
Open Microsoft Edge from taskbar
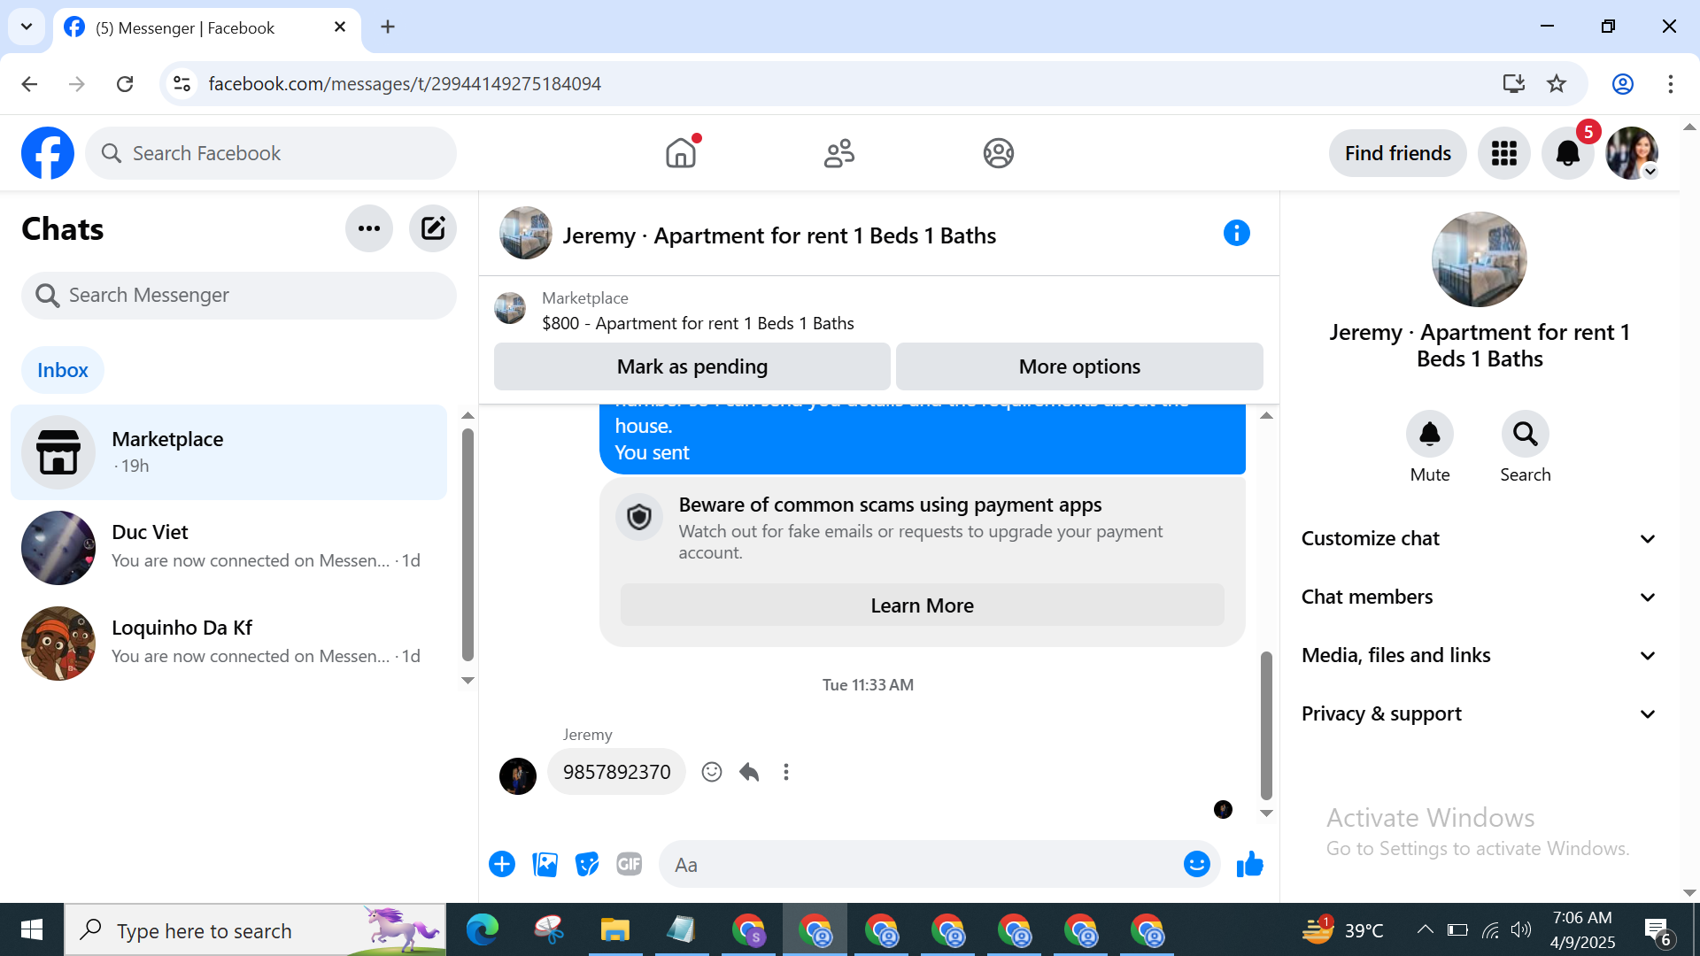[483, 929]
